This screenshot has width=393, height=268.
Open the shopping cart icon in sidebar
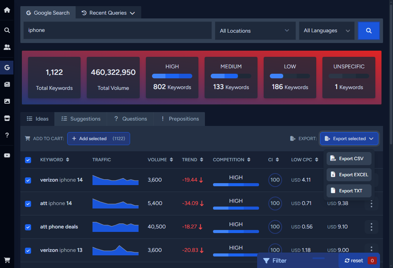coord(7,260)
